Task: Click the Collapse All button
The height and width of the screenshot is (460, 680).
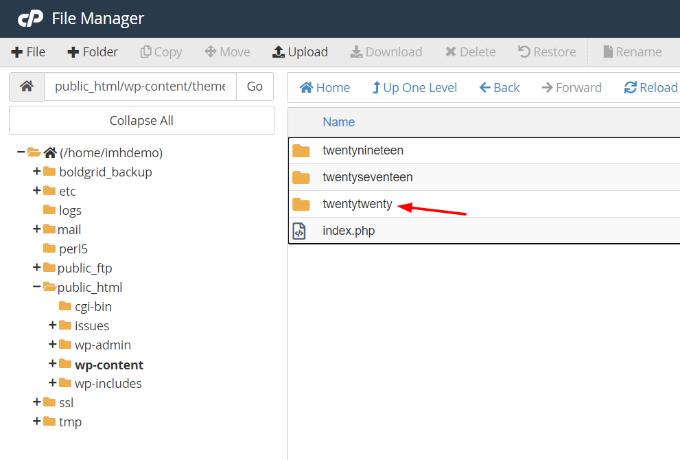Action: coord(141,120)
